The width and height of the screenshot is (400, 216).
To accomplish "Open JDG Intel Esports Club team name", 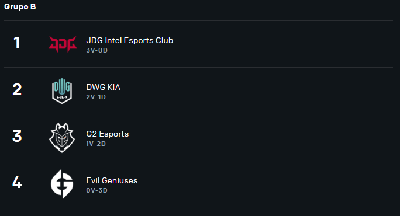I will click(130, 40).
